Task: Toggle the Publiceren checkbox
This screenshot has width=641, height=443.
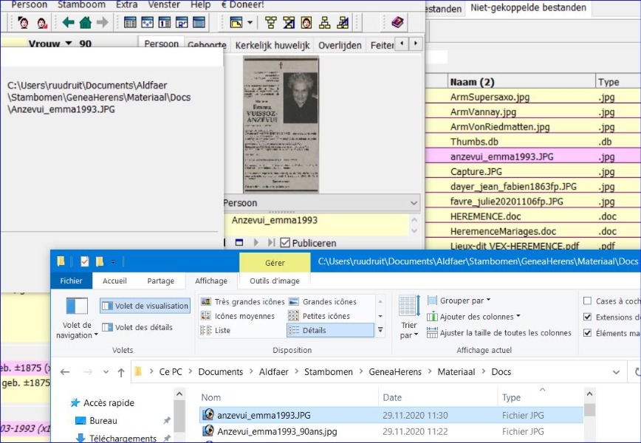Action: pyautogui.click(x=284, y=243)
